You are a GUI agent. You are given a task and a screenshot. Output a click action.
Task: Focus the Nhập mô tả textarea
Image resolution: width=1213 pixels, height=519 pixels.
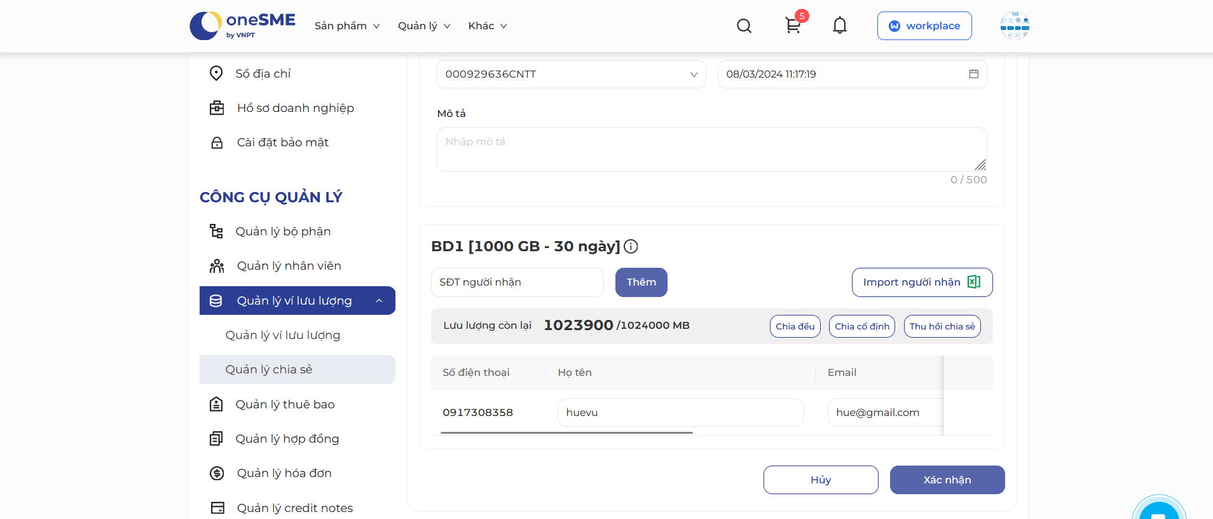coord(711,149)
